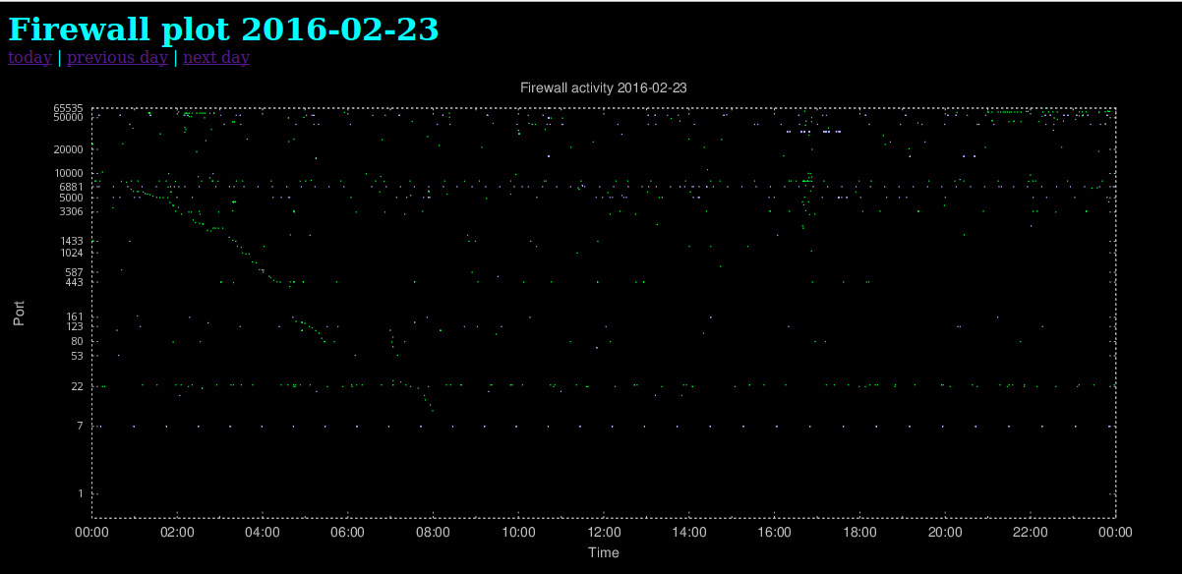Select the 3306 port axis label
The width and height of the screenshot is (1182, 574).
click(72, 211)
